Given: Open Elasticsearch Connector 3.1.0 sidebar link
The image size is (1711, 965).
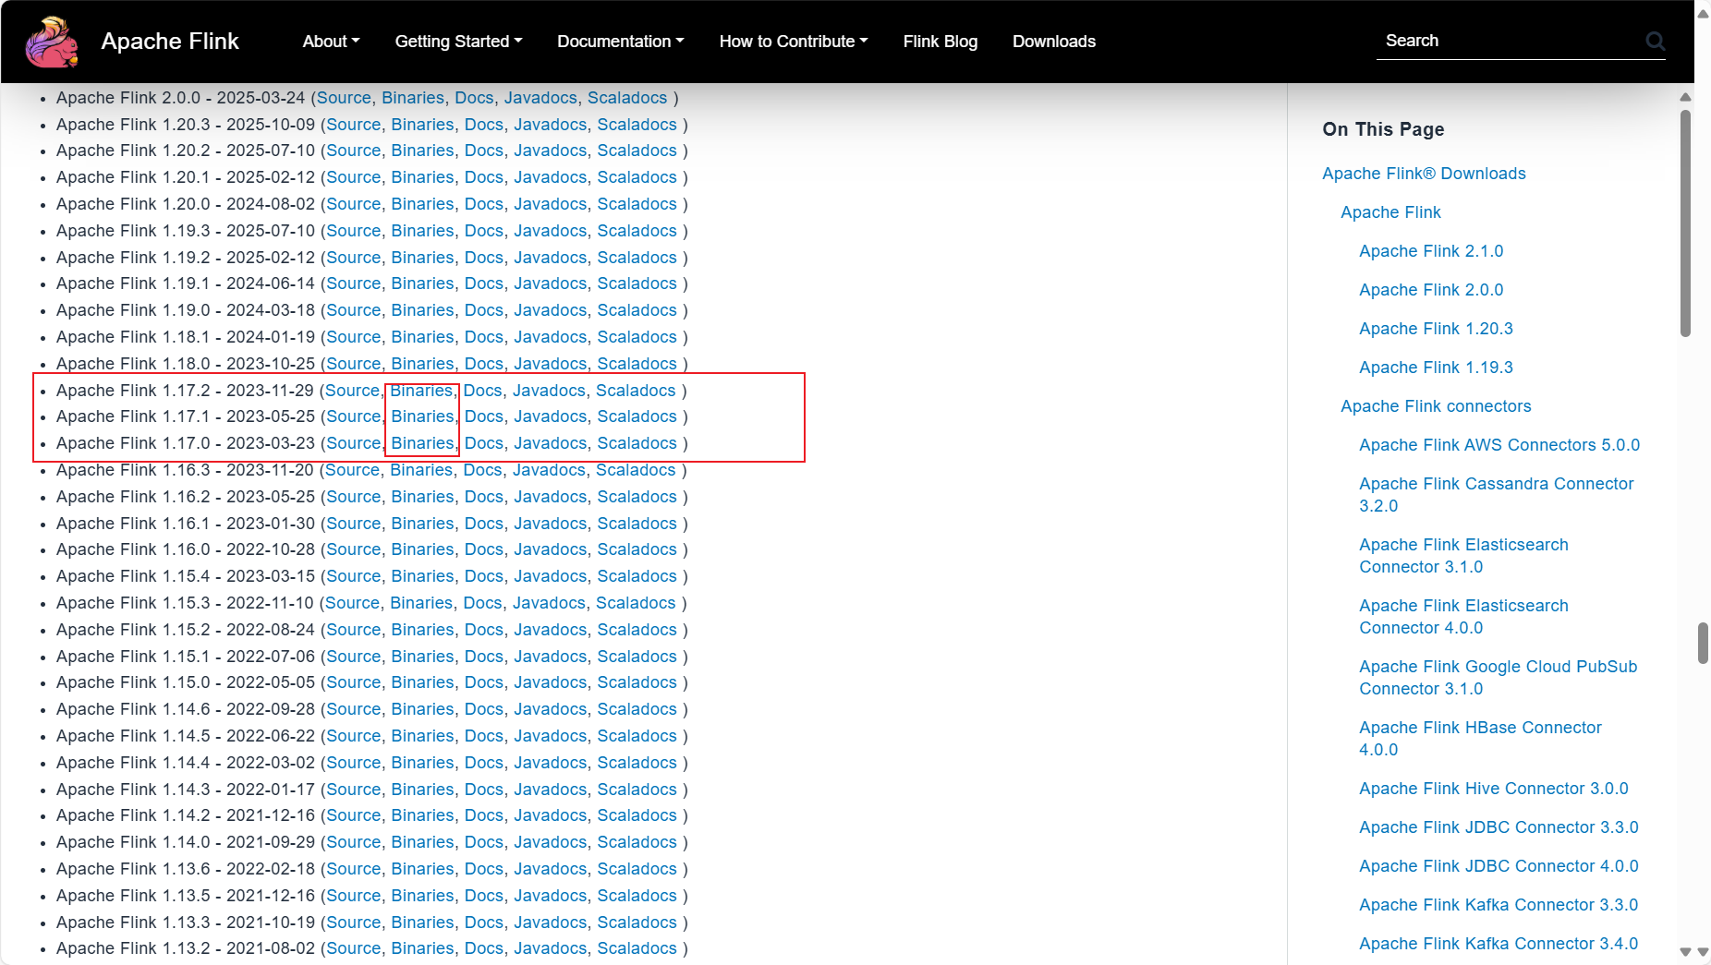Looking at the screenshot, I should coord(1463,556).
